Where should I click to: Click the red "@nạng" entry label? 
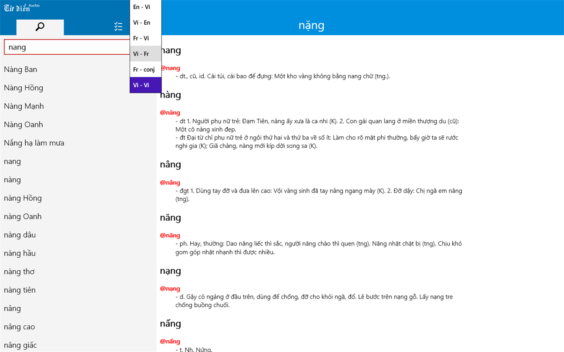(170, 289)
